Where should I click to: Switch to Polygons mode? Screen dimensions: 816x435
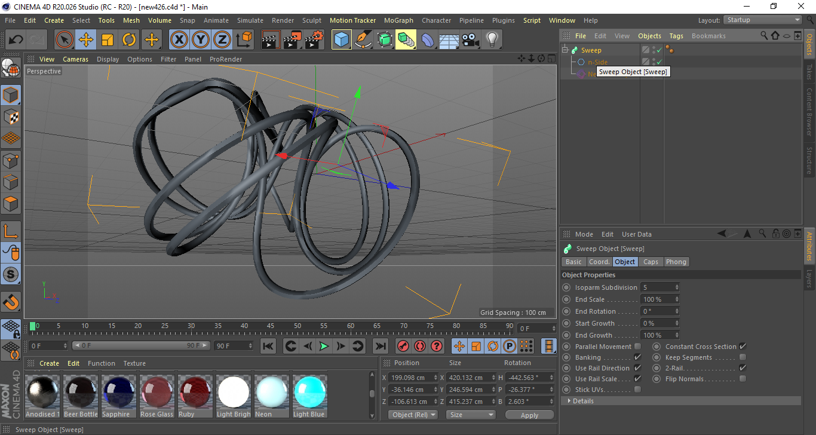11,204
